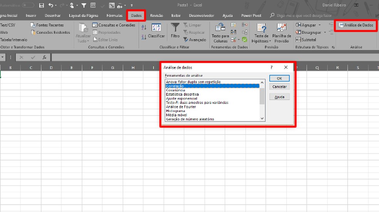379x212 pixels.
Task: Click the touch/mouse mode hand icon
Action: tap(72, 5)
